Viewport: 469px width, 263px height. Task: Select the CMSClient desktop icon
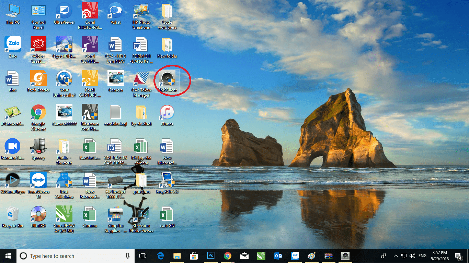167,81
